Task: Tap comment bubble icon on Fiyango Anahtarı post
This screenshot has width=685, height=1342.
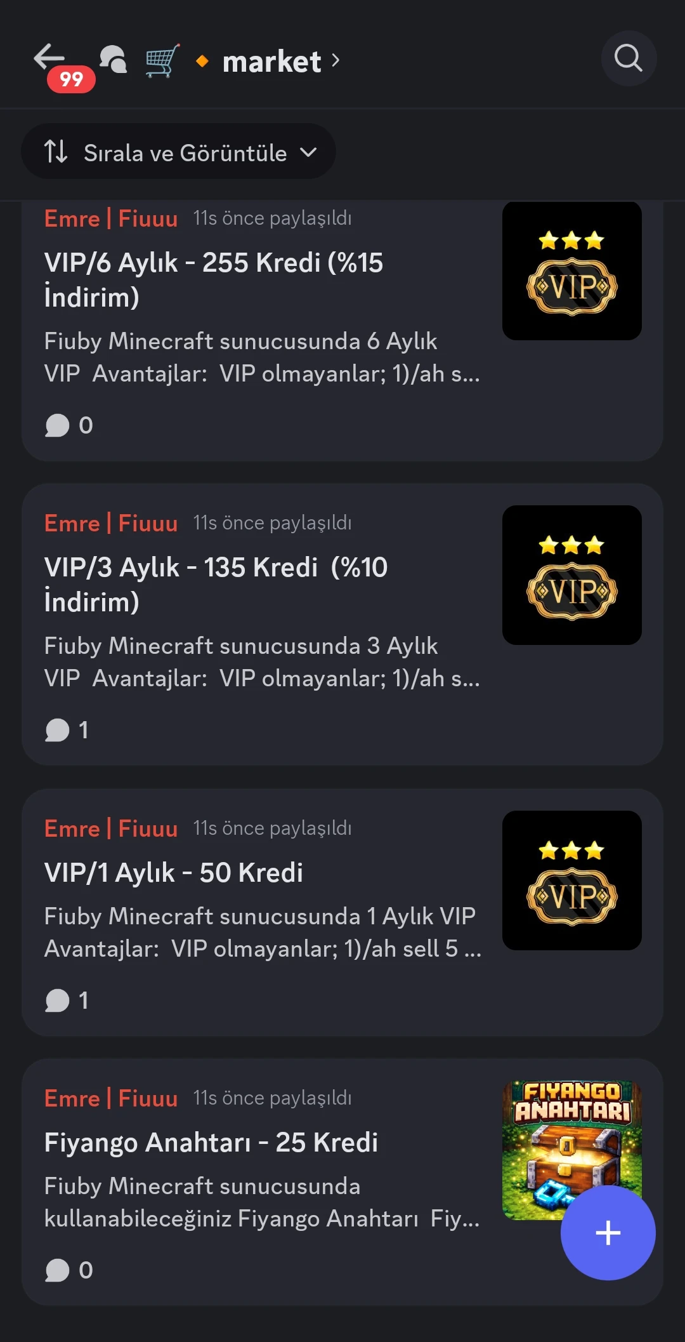Action: [57, 1270]
